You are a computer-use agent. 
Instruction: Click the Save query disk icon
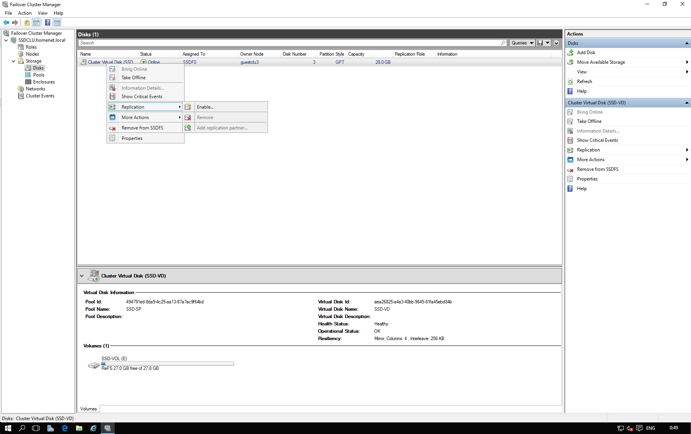click(x=540, y=43)
